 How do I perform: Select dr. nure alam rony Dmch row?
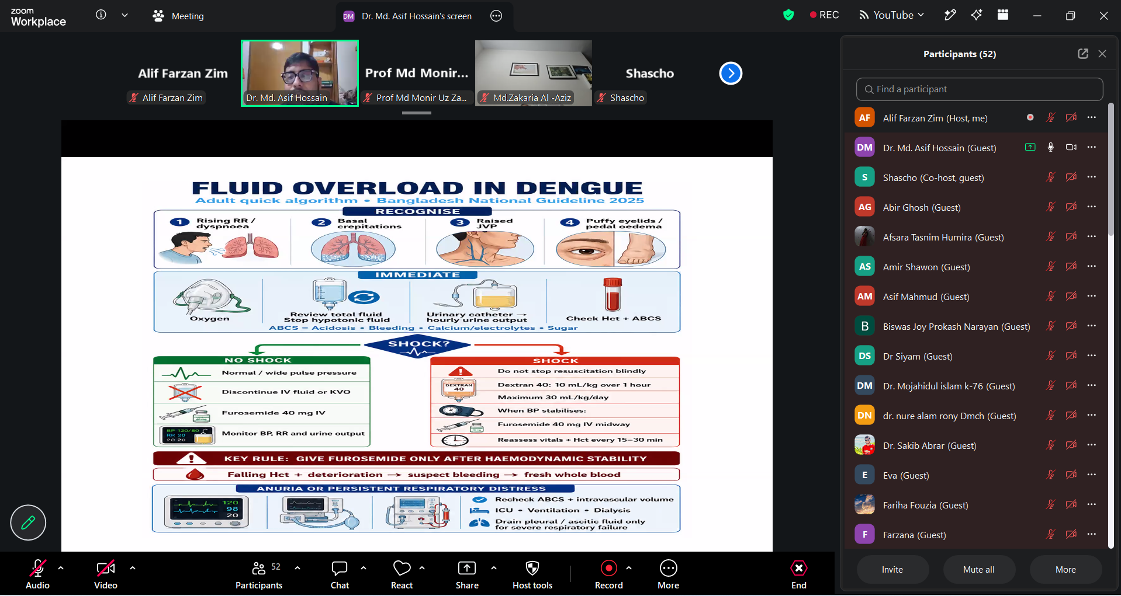[976, 416]
